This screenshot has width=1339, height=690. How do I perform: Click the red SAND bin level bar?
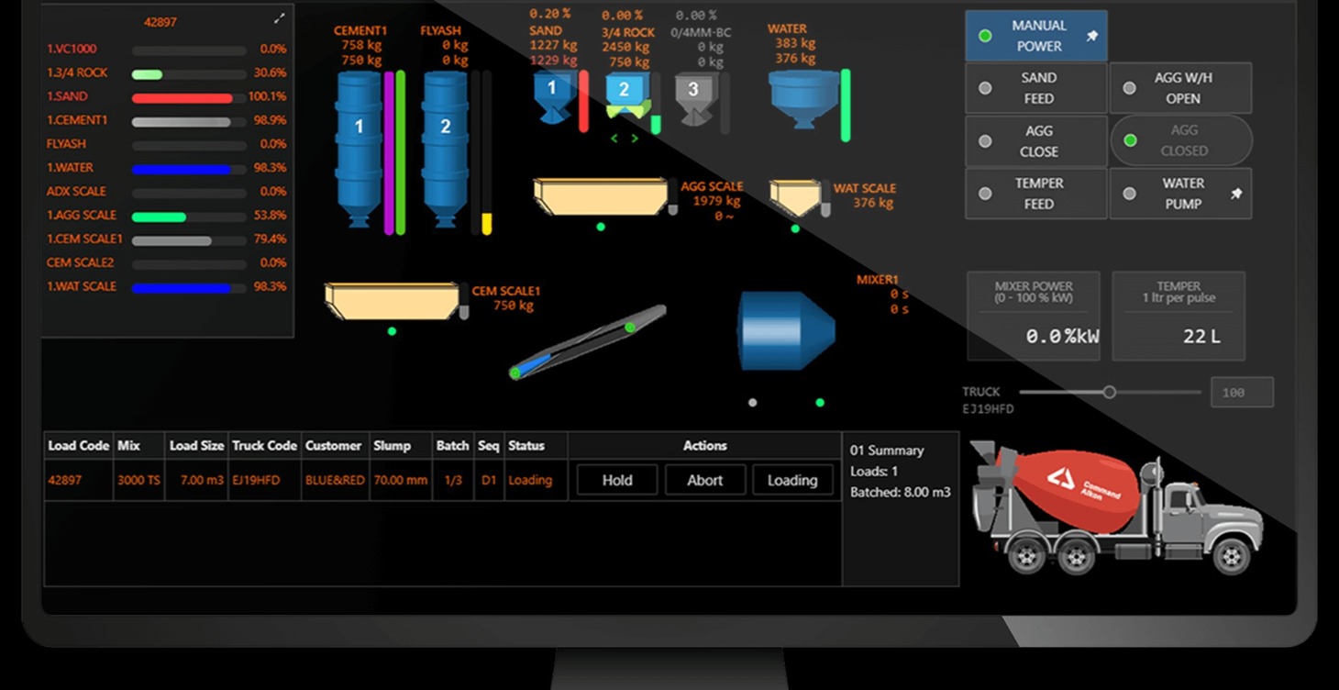[x=583, y=101]
